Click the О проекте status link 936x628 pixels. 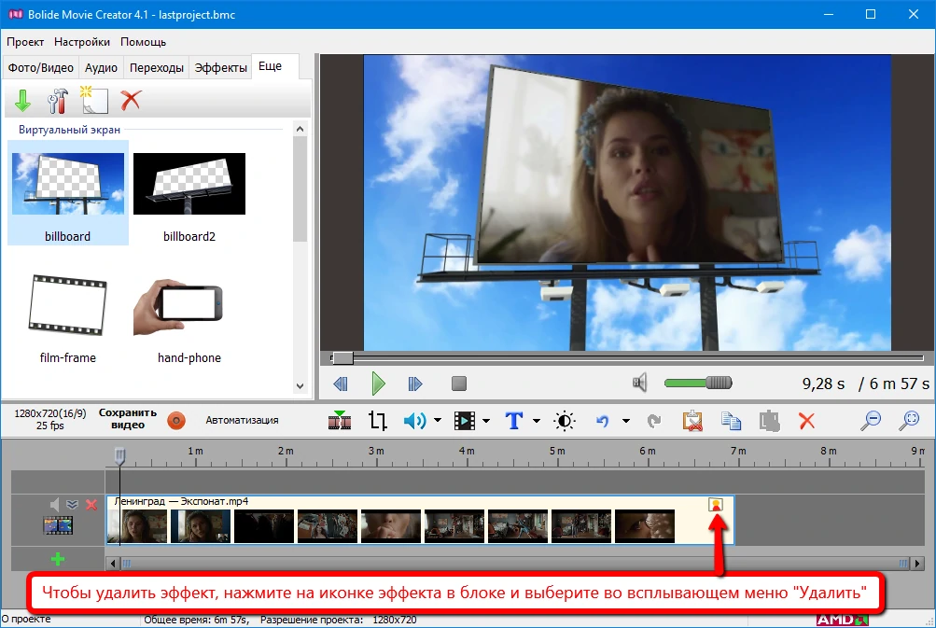pyautogui.click(x=26, y=619)
